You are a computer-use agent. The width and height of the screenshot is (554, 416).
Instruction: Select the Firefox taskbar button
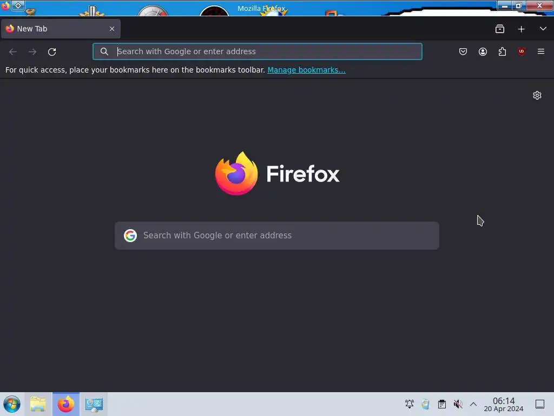66,404
